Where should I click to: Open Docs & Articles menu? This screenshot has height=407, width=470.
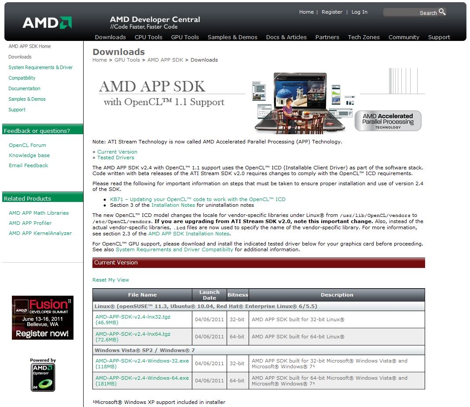click(286, 37)
